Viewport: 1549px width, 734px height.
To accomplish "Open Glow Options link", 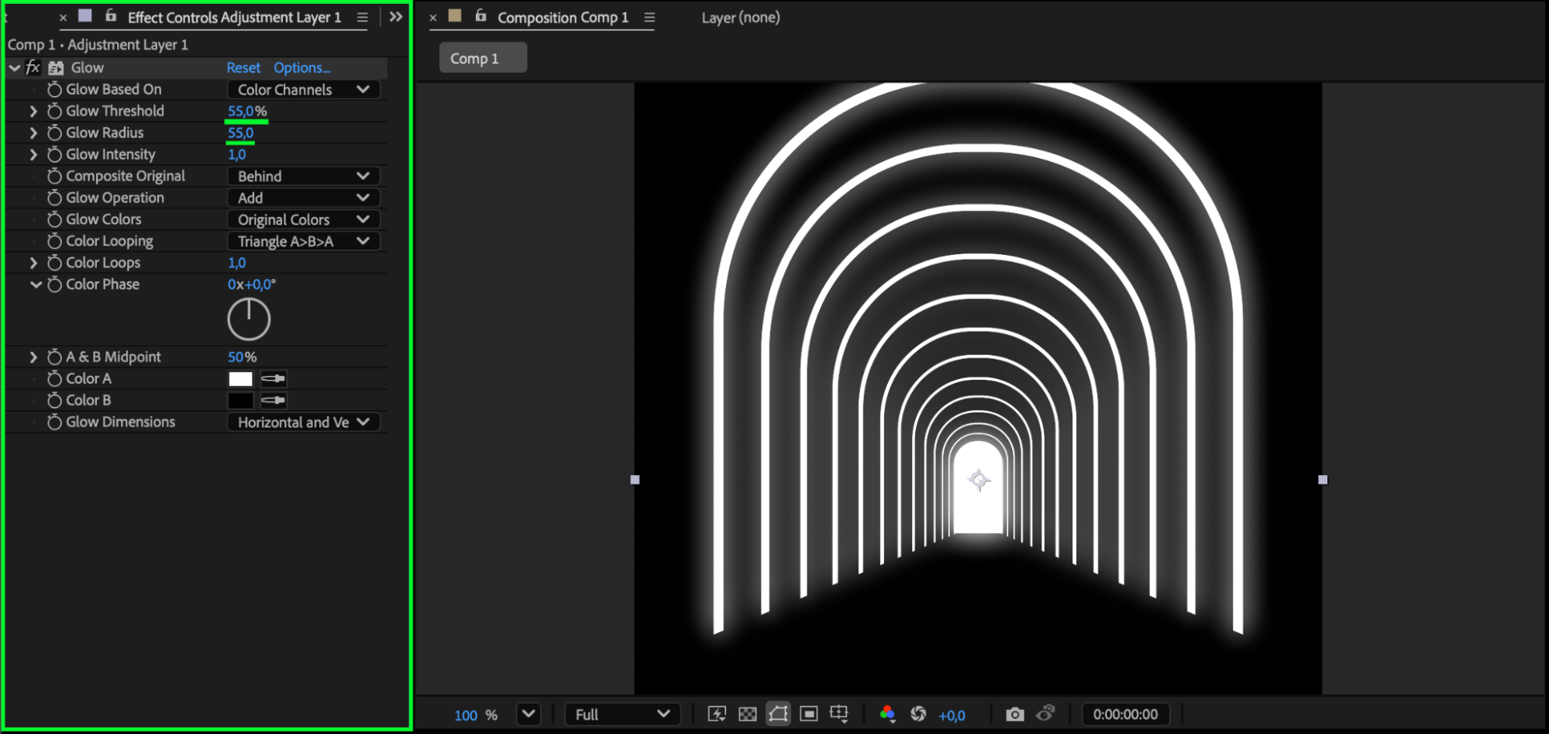I will (301, 67).
